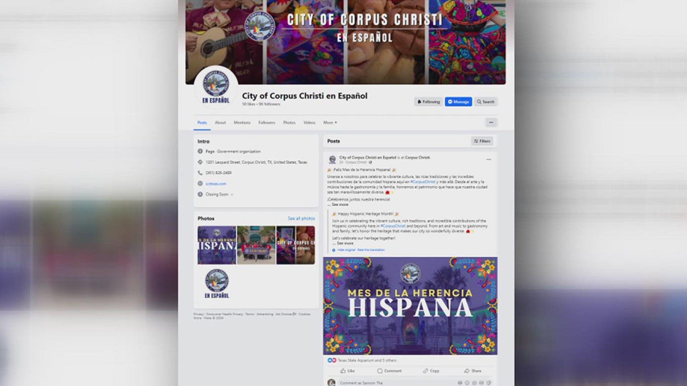Expand the Closing Soon hours dropdown
Screen dimensions: 687x386
pos(219,194)
